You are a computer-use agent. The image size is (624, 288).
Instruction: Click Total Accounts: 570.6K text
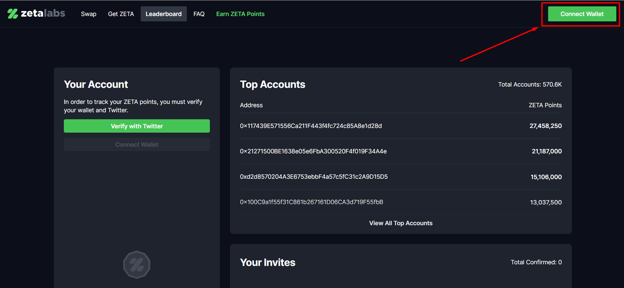pos(530,85)
